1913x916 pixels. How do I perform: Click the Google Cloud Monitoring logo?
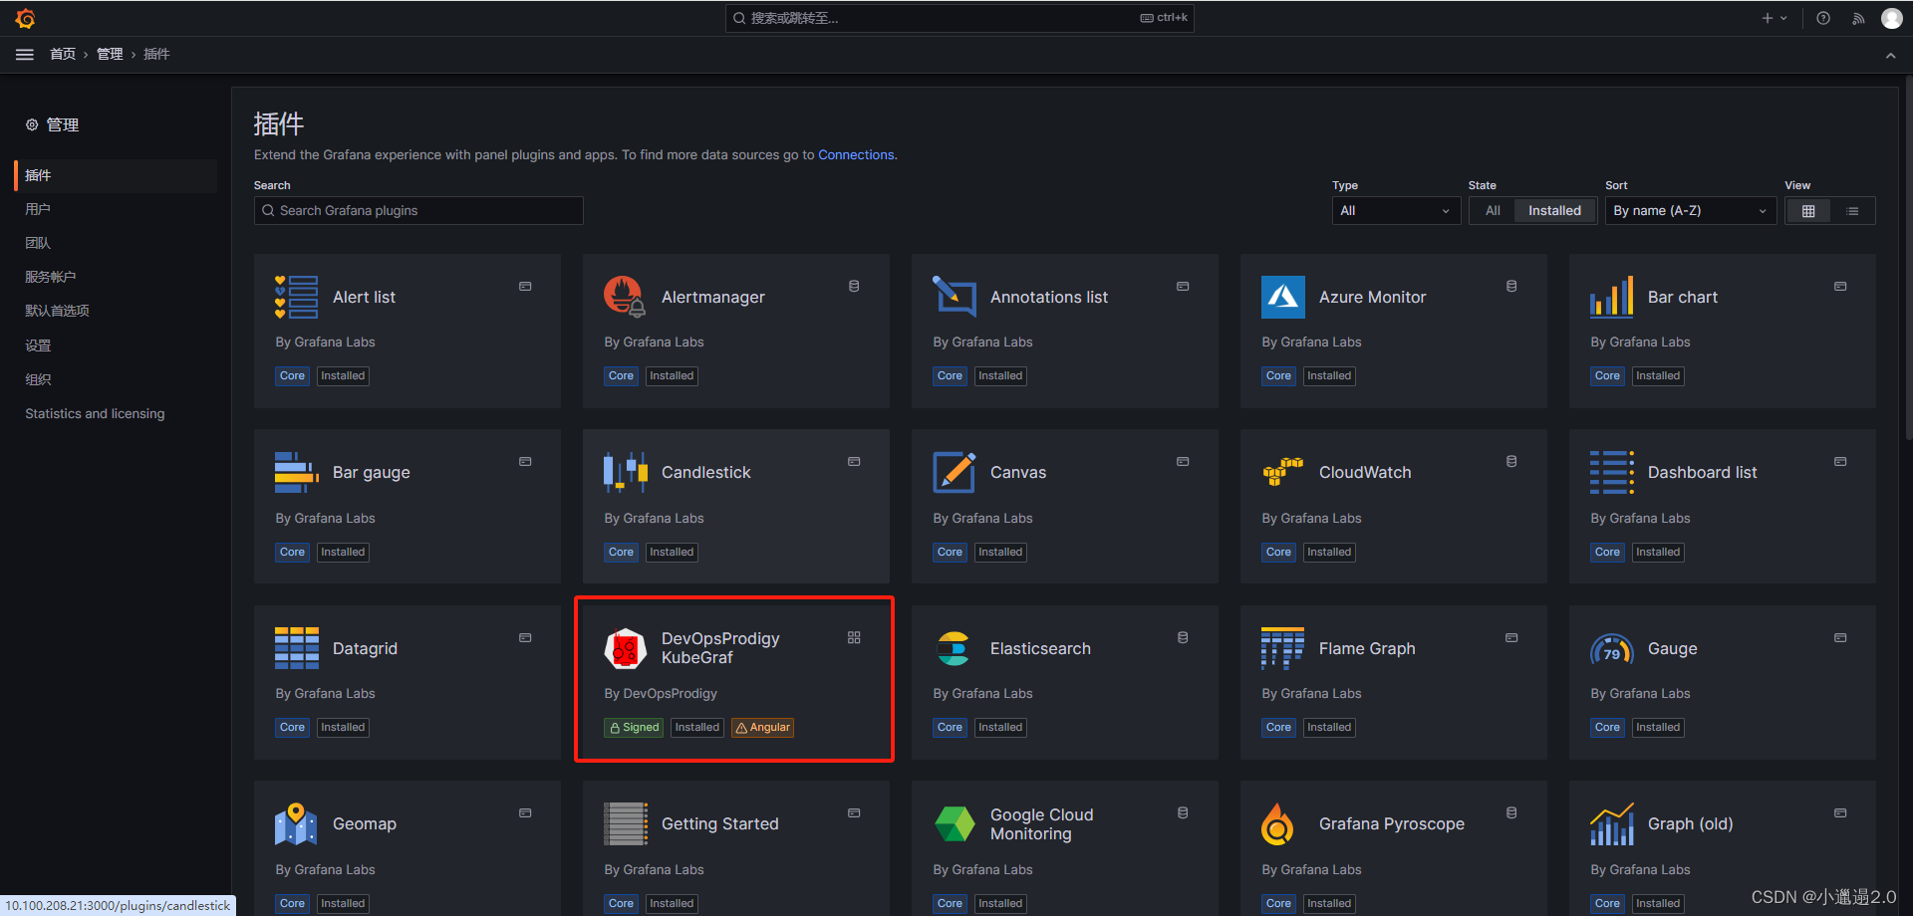pos(955,823)
